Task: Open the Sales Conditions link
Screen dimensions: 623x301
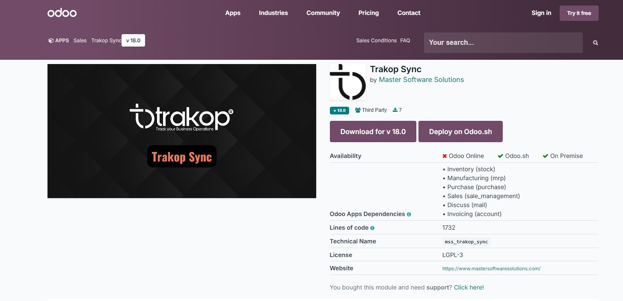Action: point(377,41)
